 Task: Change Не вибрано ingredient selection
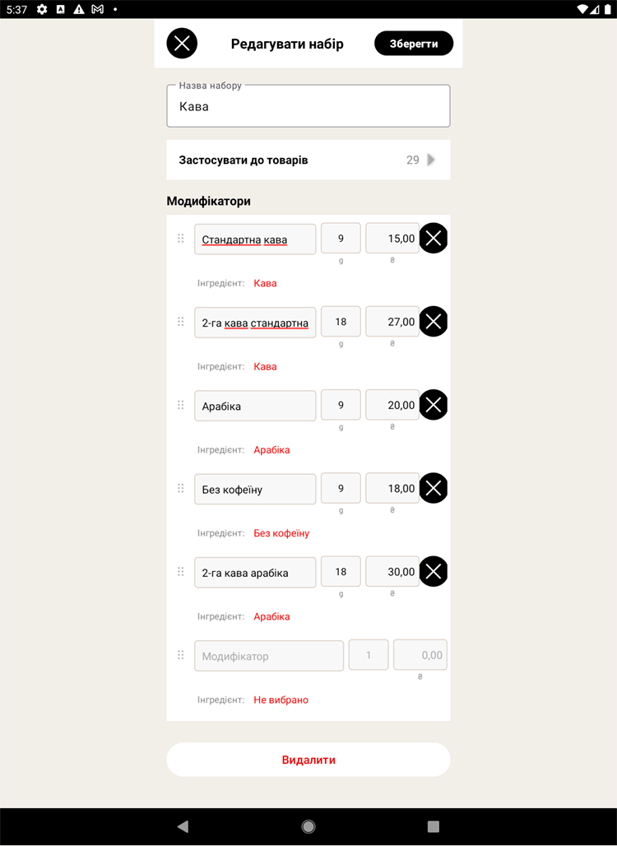281,700
